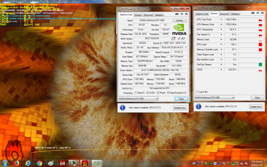Click the BIOS export share icon
The image size is (267, 167).
point(174,38)
